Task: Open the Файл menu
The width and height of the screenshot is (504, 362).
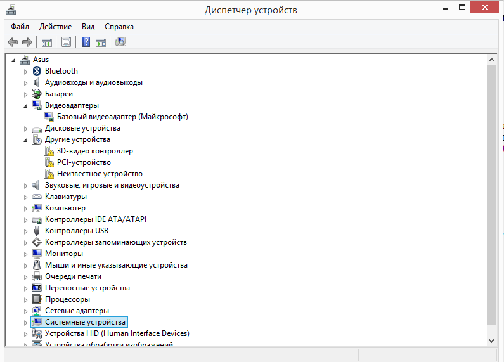Action: tap(20, 27)
